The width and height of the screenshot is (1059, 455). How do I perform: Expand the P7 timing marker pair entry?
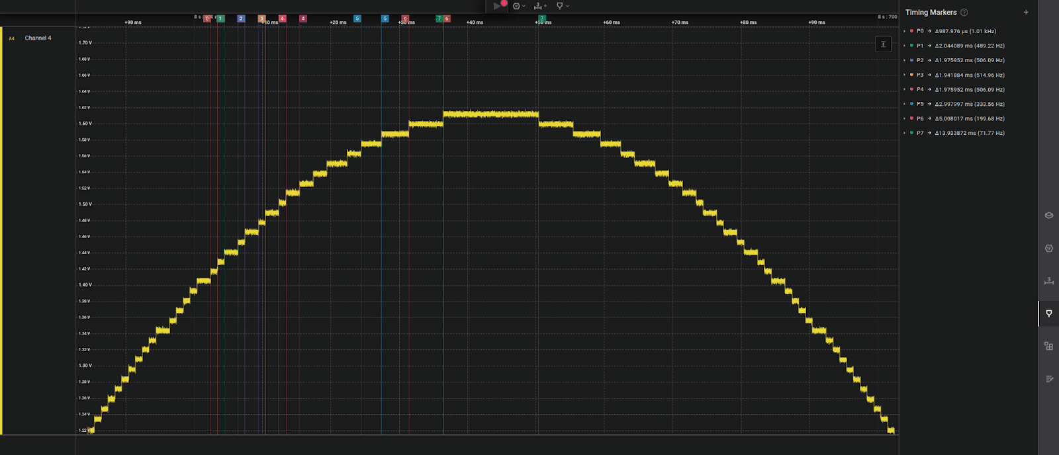(905, 133)
